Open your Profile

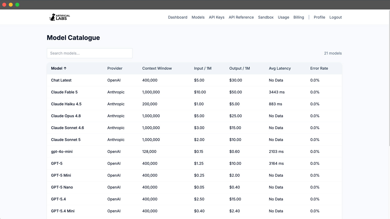click(x=319, y=17)
